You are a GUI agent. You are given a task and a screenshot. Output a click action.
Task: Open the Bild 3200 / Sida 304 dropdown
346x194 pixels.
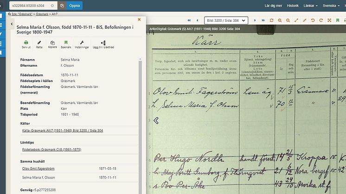[226, 20]
